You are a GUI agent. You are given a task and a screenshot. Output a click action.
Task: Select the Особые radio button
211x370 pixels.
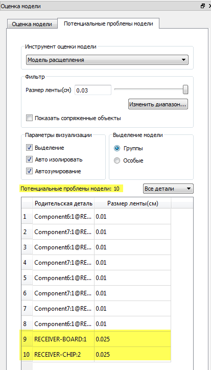(117, 160)
